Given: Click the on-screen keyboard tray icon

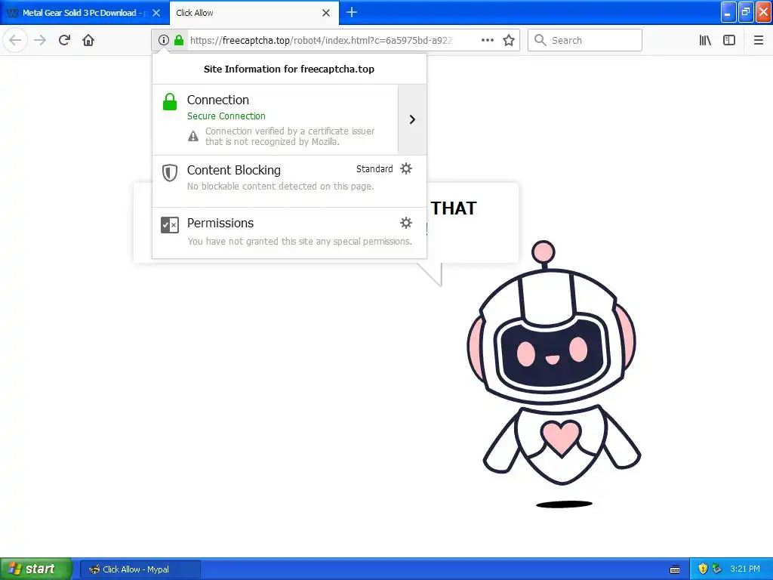Looking at the screenshot, I should click(x=675, y=569).
